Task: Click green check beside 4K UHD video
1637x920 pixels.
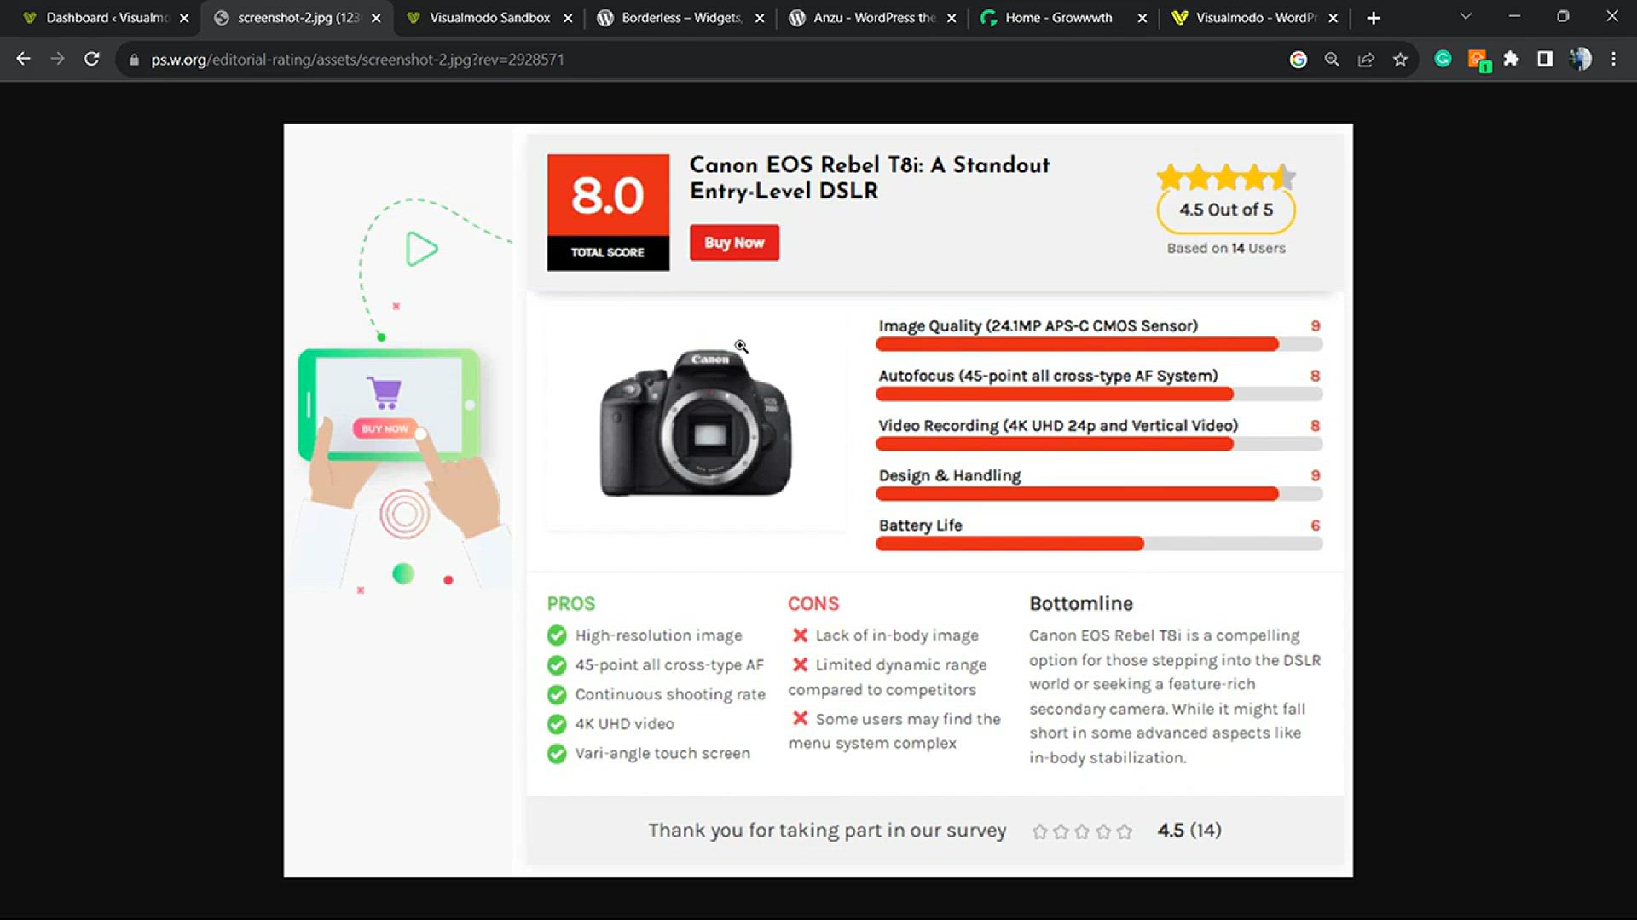Action: point(557,724)
